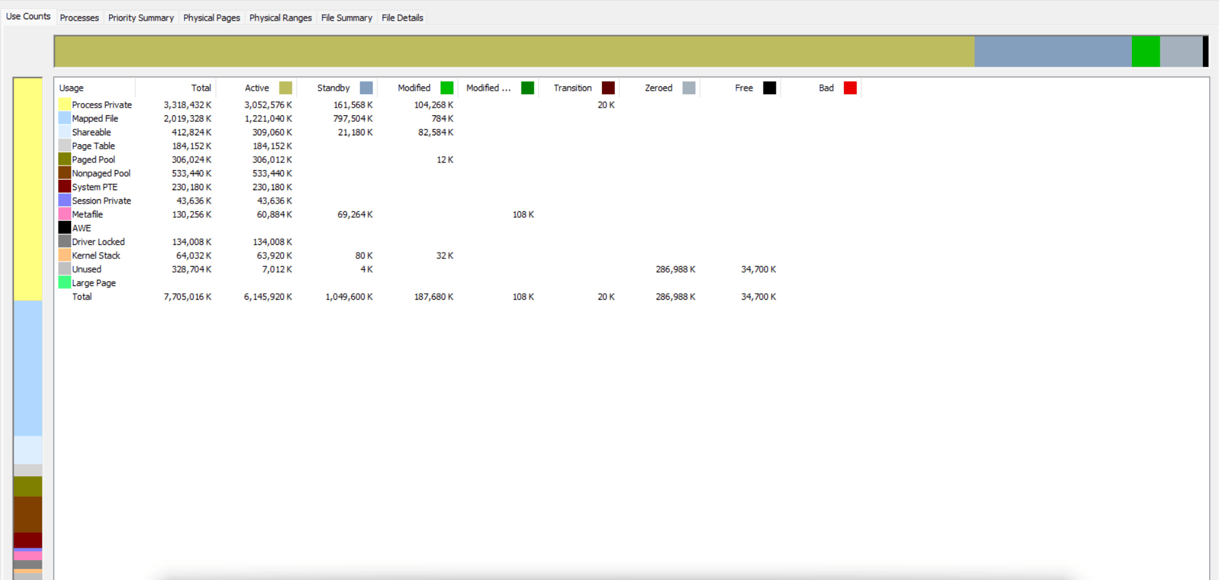The height and width of the screenshot is (580, 1219).
Task: Click the gray Driver Locked swatch
Action: coord(65,241)
